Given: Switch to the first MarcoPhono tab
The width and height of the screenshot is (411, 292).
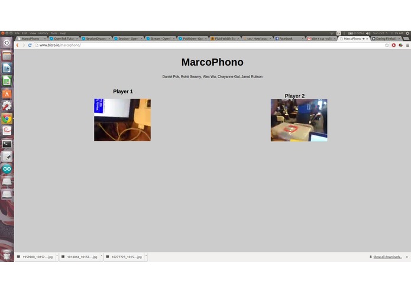Looking at the screenshot, I should click(x=30, y=38).
